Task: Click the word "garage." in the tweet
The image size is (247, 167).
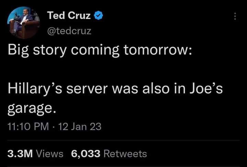Action: [x=31, y=108]
